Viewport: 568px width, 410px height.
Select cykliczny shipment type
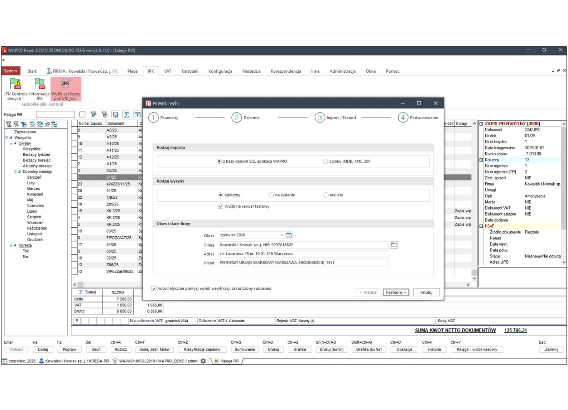[221, 195]
